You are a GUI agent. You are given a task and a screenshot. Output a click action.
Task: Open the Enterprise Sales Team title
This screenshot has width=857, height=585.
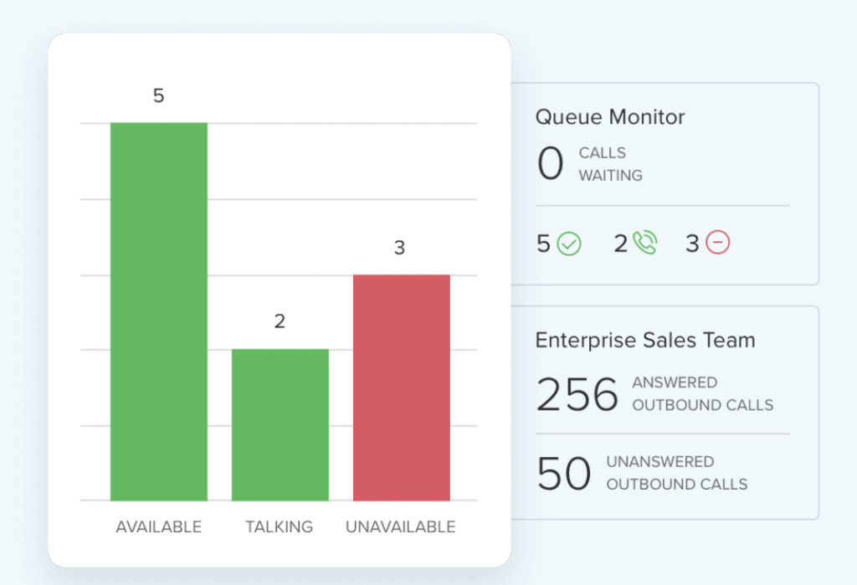click(x=645, y=341)
